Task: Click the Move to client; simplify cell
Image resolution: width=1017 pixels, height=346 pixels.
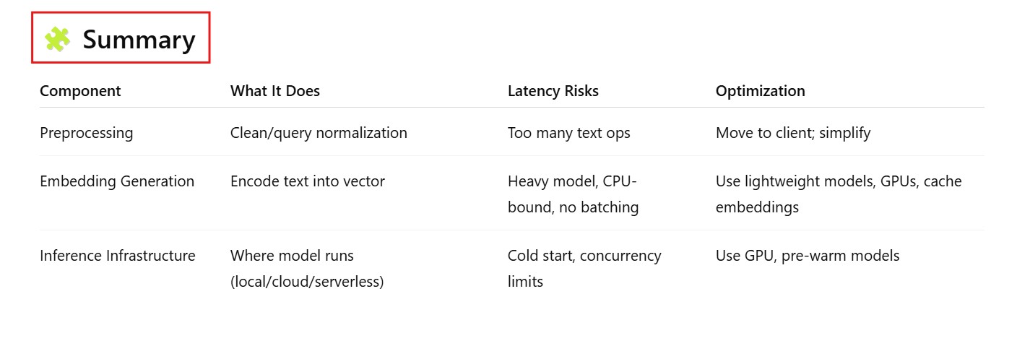Action: [792, 133]
